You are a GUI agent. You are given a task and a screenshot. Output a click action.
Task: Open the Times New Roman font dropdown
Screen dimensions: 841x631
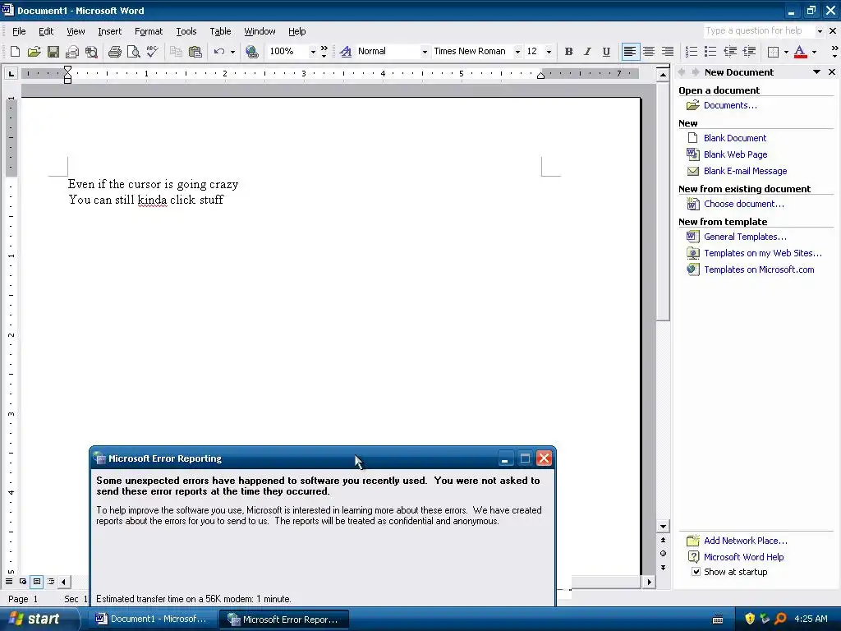[517, 52]
